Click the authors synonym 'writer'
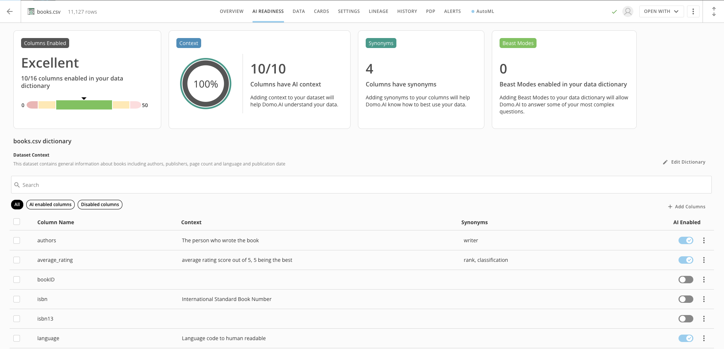This screenshot has height=349, width=724. tap(471, 240)
